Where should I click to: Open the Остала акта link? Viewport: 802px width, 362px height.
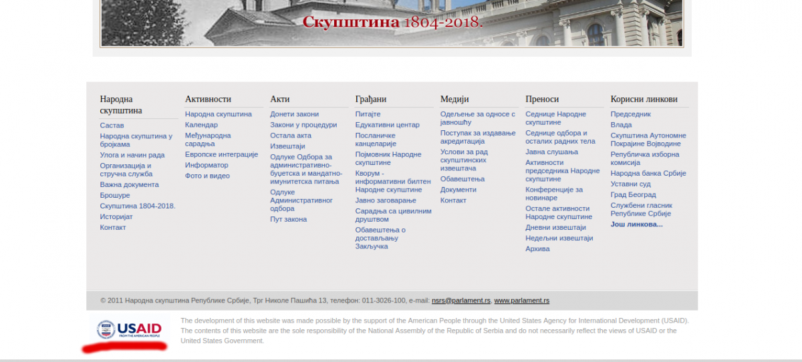point(291,136)
